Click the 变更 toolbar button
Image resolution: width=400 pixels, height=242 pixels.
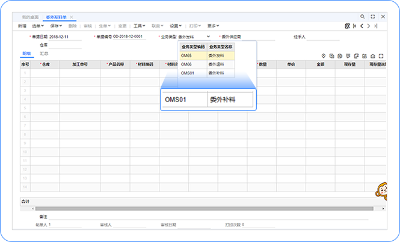point(122,26)
